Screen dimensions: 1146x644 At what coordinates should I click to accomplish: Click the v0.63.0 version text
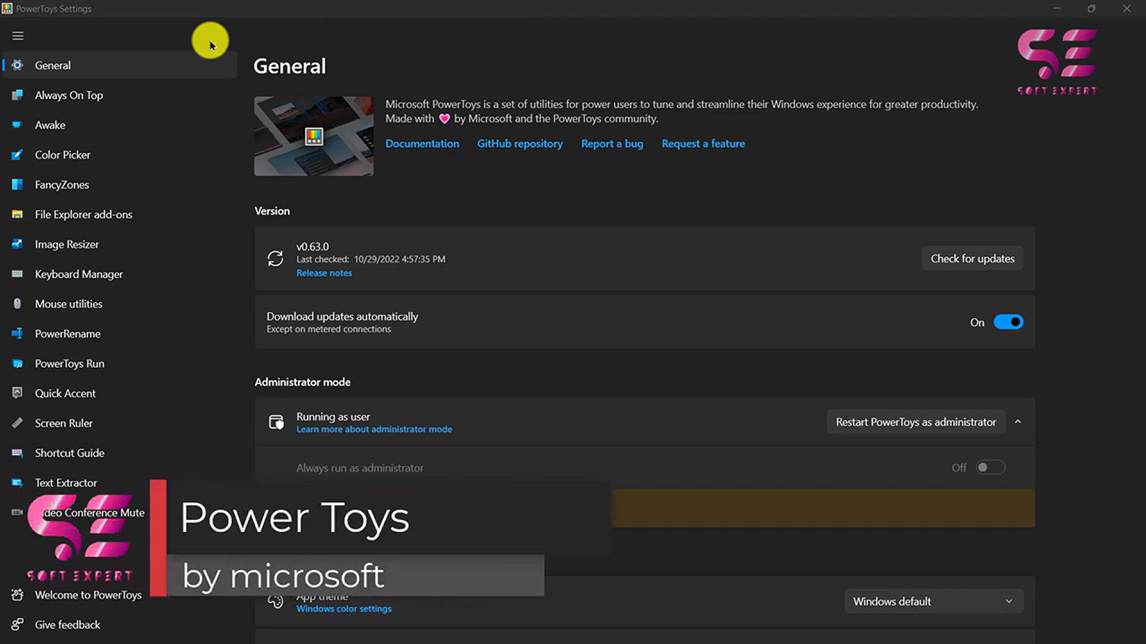(312, 246)
